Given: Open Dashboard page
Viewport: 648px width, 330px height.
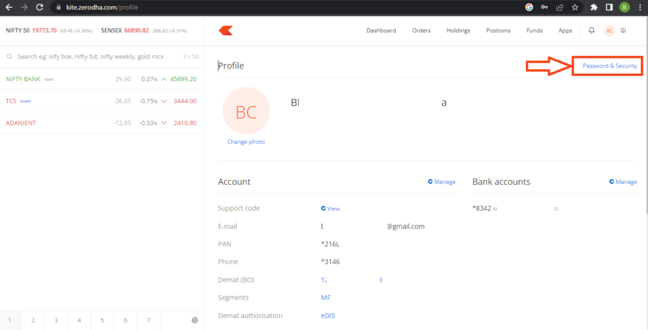Looking at the screenshot, I should [381, 30].
